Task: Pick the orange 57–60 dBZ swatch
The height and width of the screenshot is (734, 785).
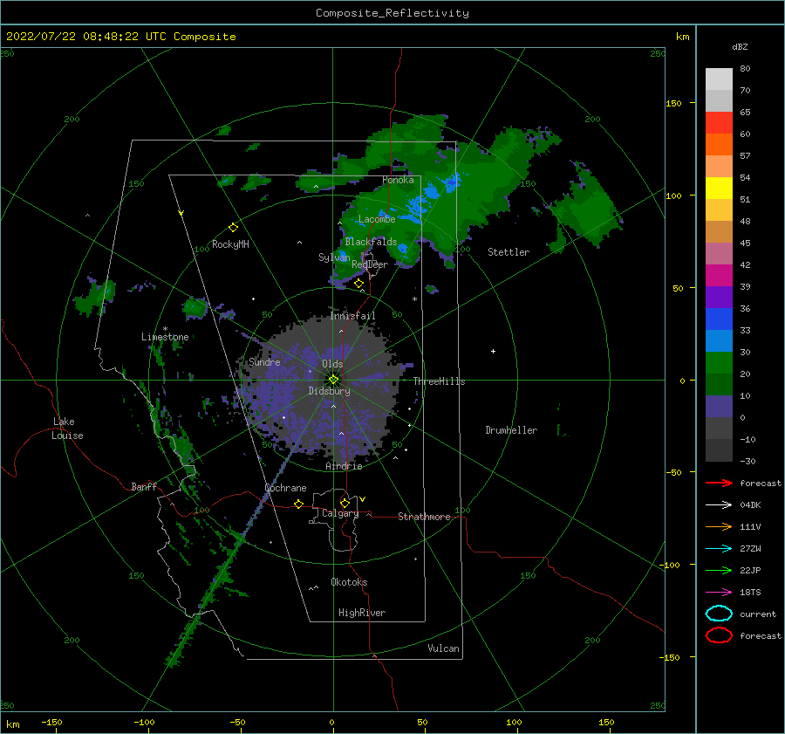Action: coord(719,144)
